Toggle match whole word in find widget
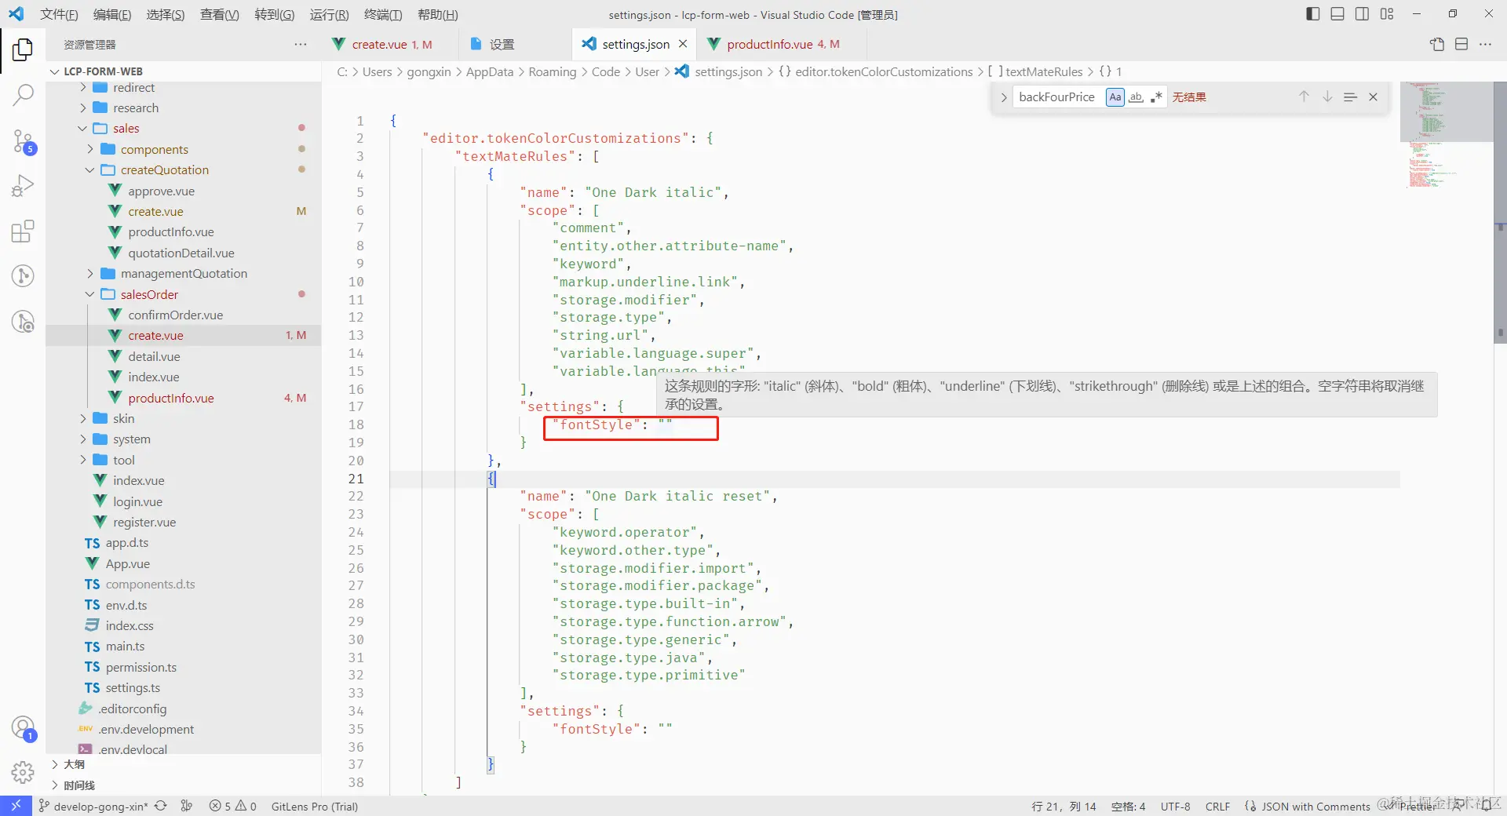Screen dimensions: 1507x816 tap(1136, 97)
